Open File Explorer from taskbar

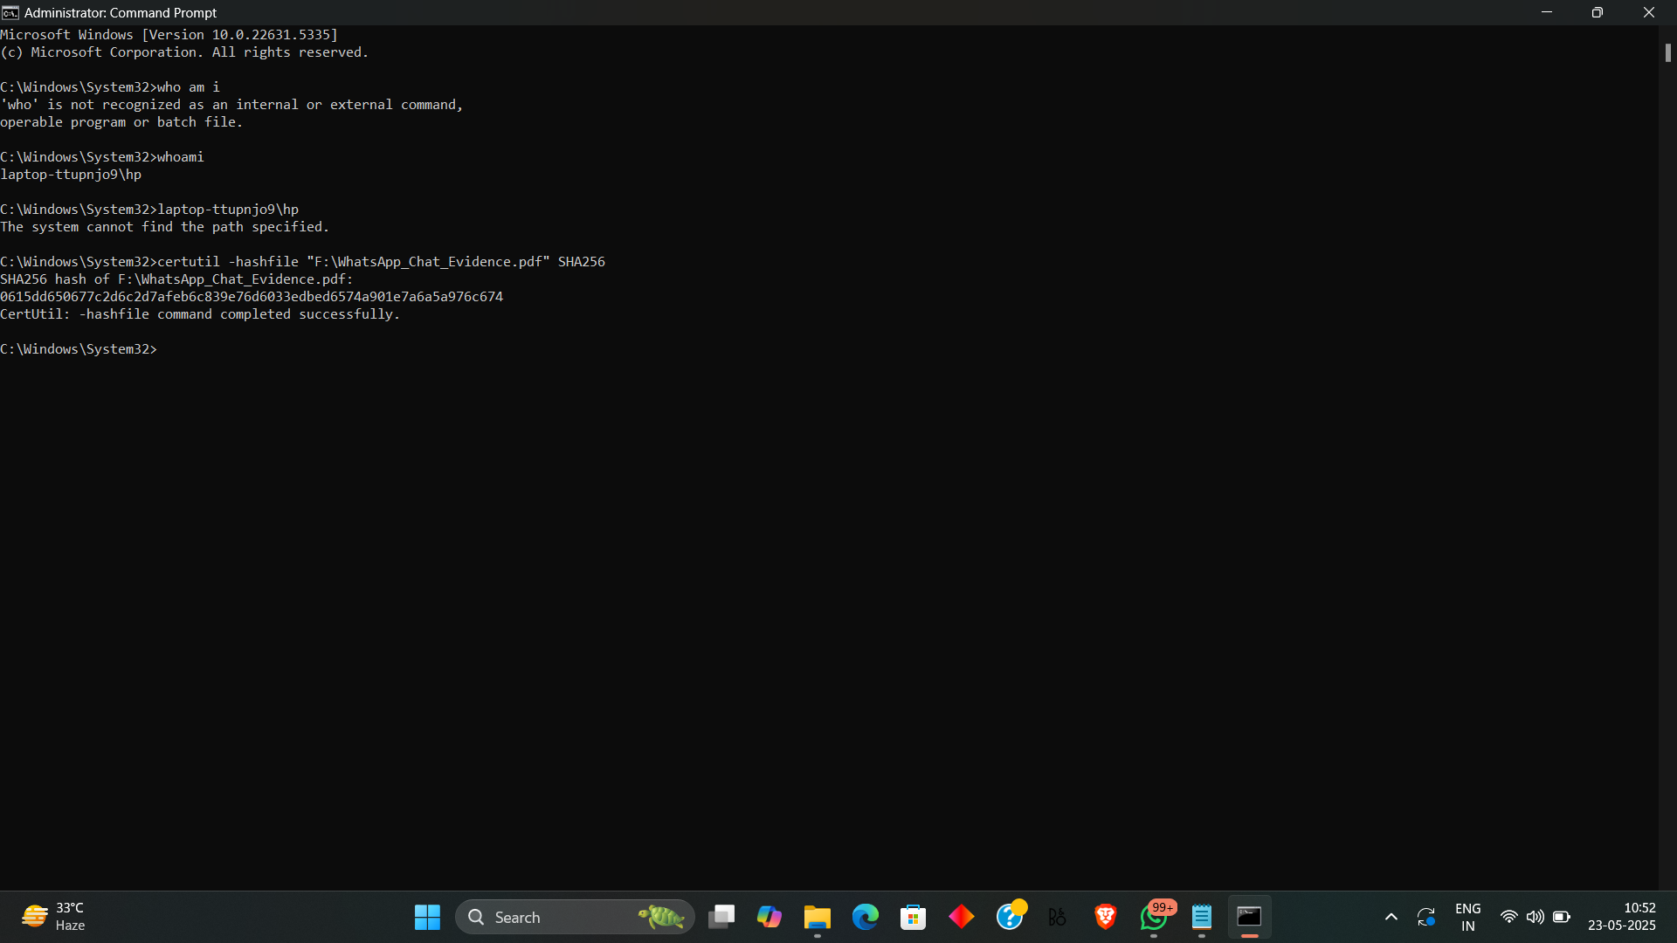pyautogui.click(x=818, y=917)
